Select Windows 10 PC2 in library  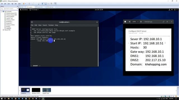(x=10, y=25)
